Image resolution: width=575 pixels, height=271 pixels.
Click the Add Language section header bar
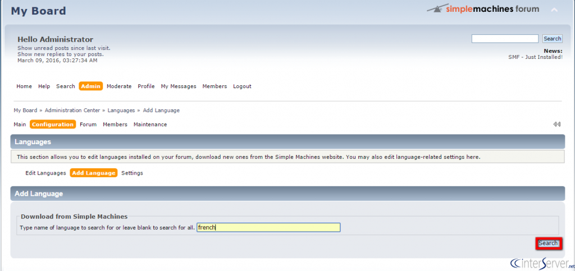(287, 194)
